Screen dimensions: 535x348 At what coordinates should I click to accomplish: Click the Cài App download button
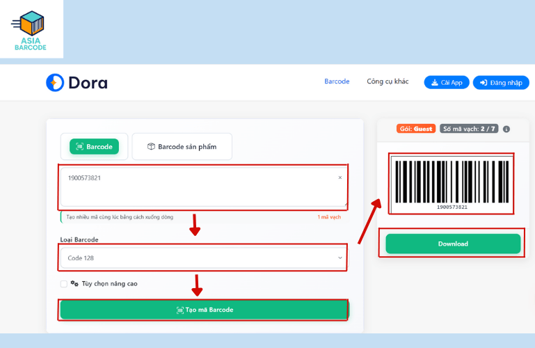(x=447, y=83)
